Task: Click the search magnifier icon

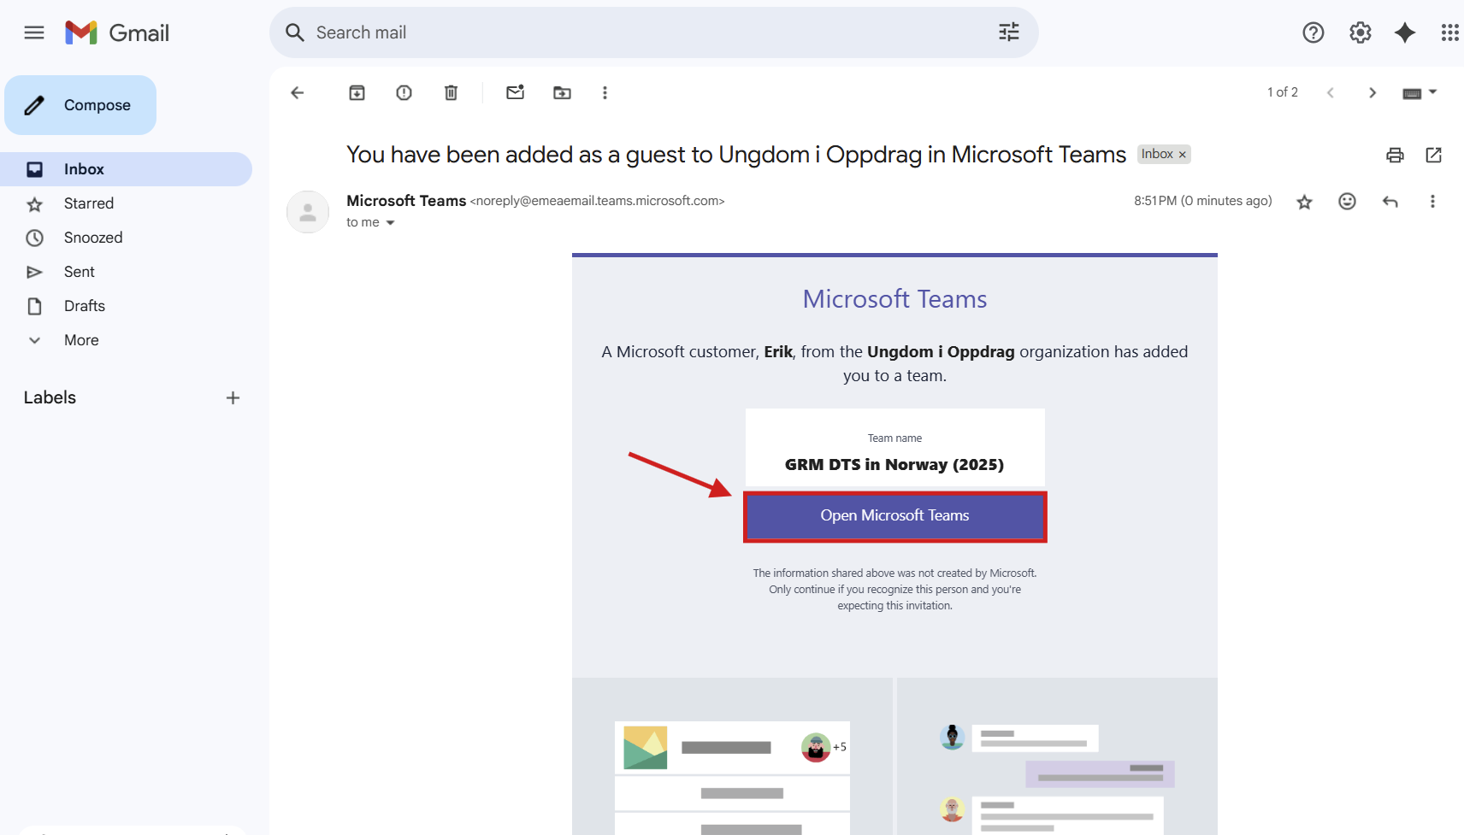Action: 295,32
